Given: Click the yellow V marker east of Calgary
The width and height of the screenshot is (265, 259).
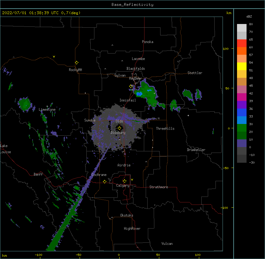Looking at the screenshot, I should [x=132, y=180].
